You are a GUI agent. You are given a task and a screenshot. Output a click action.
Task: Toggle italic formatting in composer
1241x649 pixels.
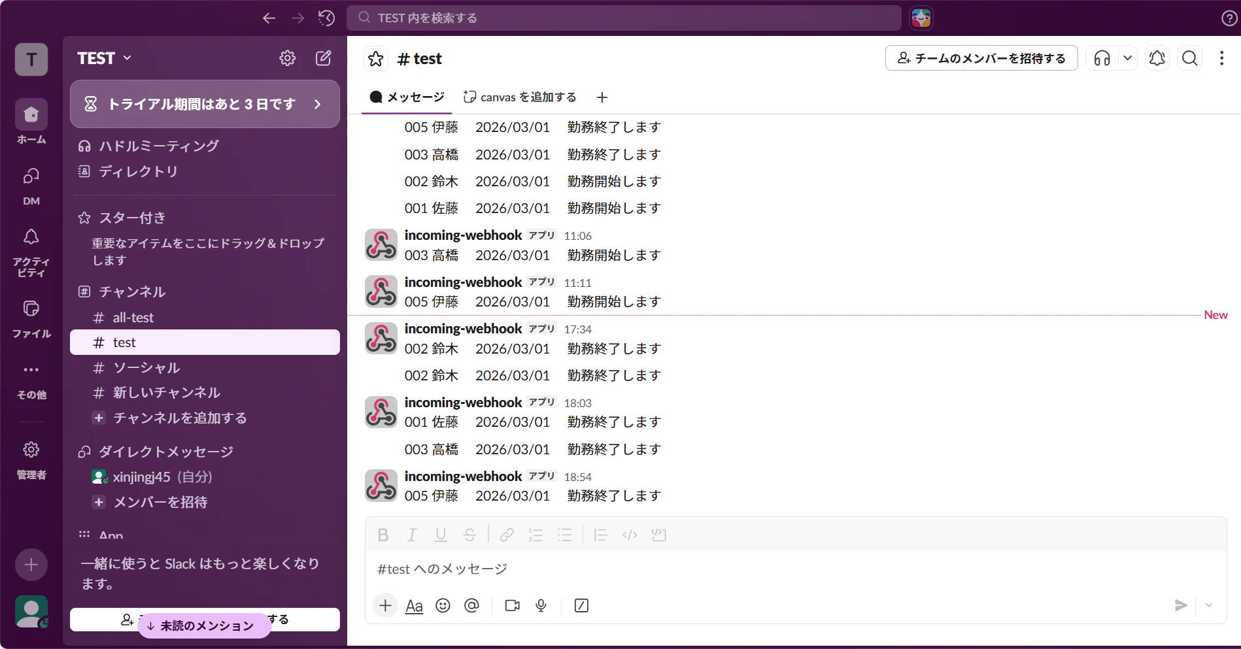(412, 535)
